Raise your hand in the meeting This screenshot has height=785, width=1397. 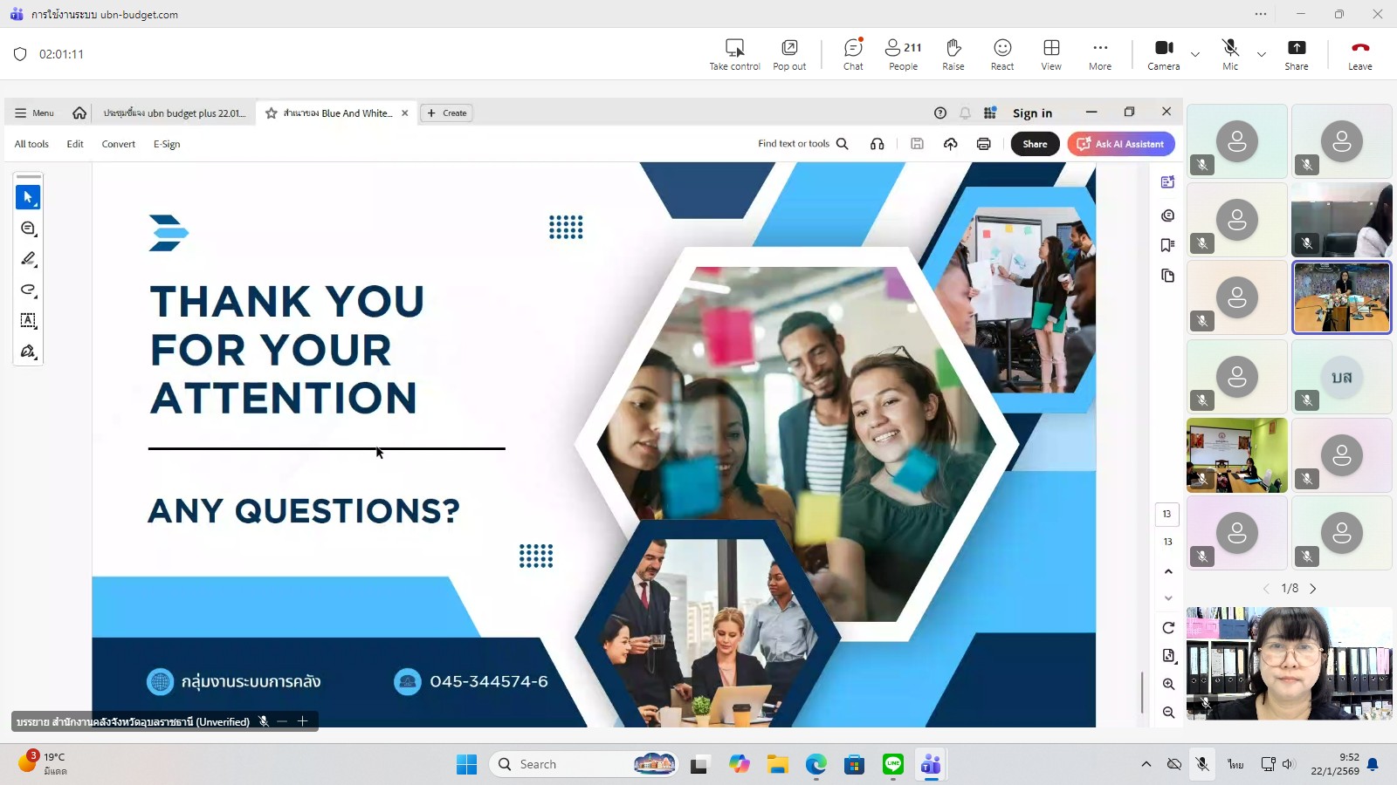pos(953,54)
